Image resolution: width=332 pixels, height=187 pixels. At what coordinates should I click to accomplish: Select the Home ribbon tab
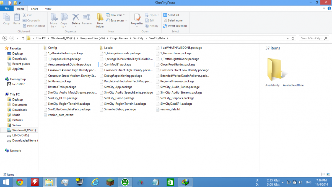point(21,9)
